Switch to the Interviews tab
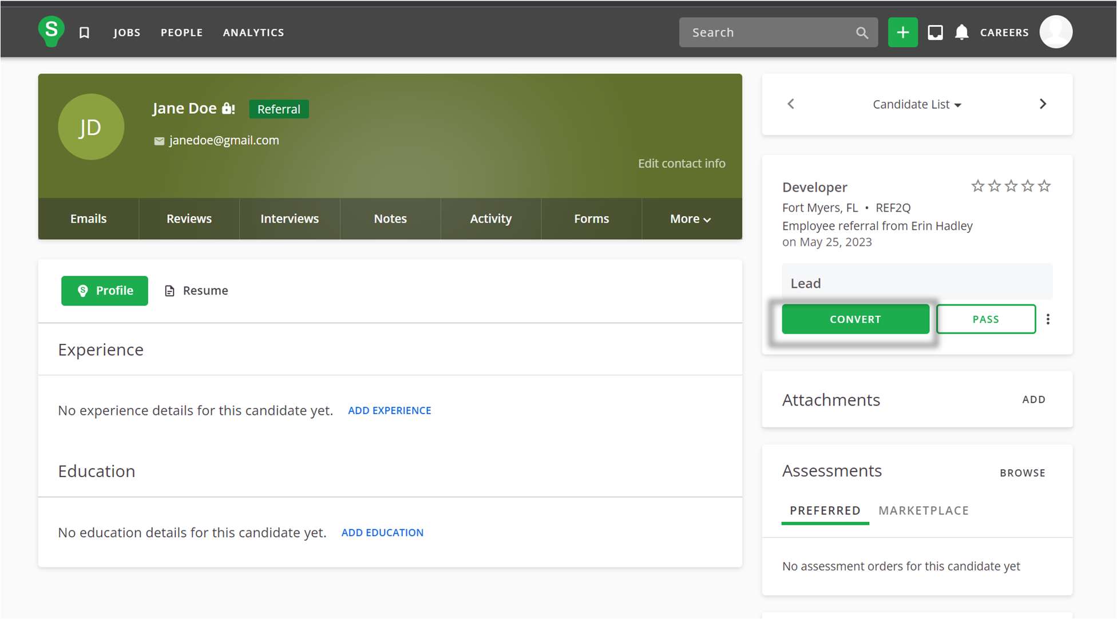Screen dimensions: 1117x619 [290, 219]
